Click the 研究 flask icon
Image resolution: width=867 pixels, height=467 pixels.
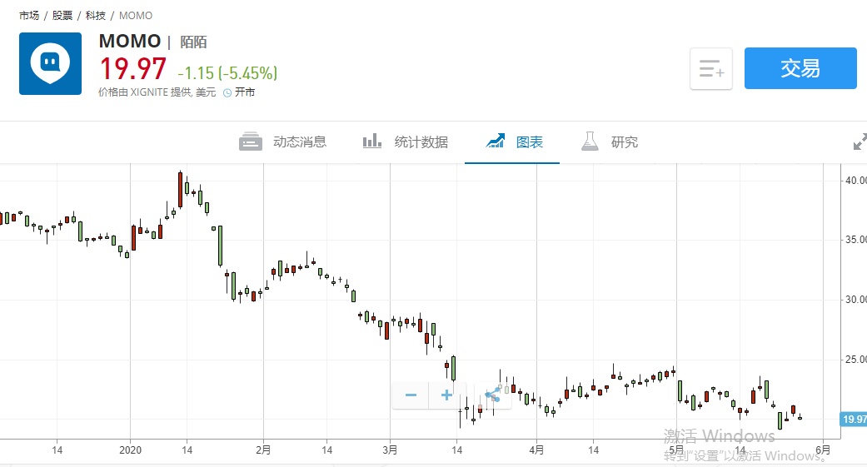(590, 142)
